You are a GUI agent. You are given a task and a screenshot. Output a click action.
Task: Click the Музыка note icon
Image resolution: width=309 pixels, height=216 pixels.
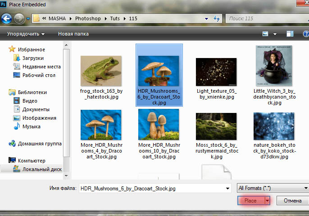(x=17, y=126)
